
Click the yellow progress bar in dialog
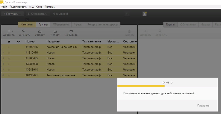click(x=141, y=86)
